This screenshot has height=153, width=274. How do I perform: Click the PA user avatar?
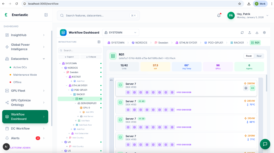coord(231,15)
